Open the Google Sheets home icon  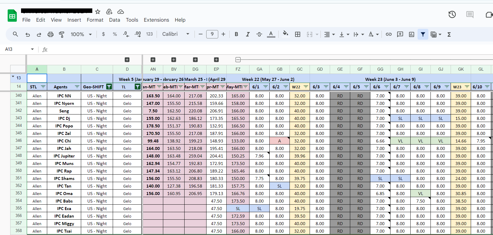point(12,16)
